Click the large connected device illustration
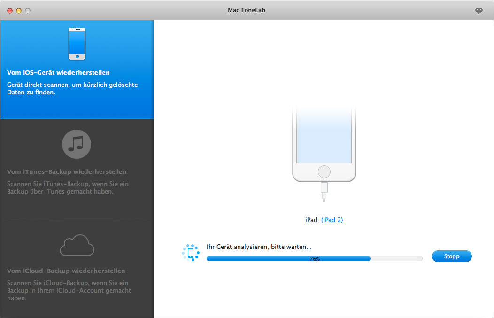This screenshot has height=318, width=494. [x=324, y=154]
